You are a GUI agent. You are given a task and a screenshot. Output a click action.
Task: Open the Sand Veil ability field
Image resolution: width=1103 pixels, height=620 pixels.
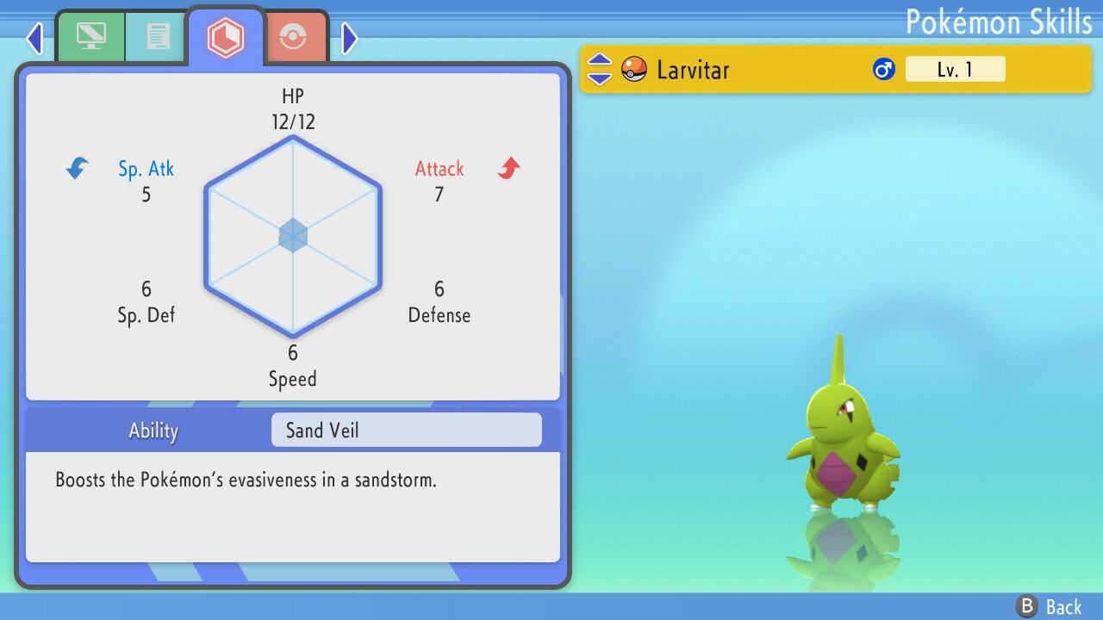406,430
